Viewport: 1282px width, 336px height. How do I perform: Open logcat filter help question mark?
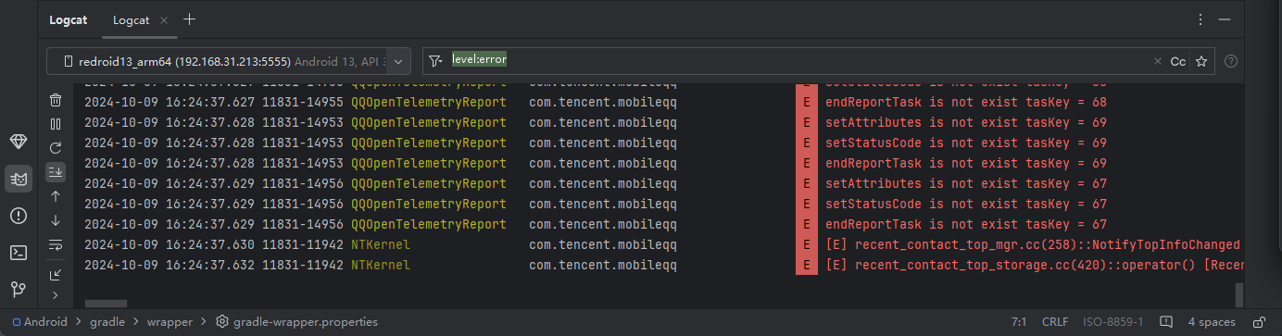pyautogui.click(x=1231, y=61)
